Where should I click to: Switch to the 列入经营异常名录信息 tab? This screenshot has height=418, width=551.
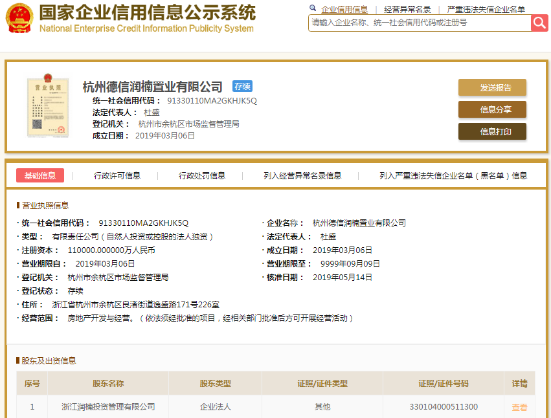pos(302,175)
